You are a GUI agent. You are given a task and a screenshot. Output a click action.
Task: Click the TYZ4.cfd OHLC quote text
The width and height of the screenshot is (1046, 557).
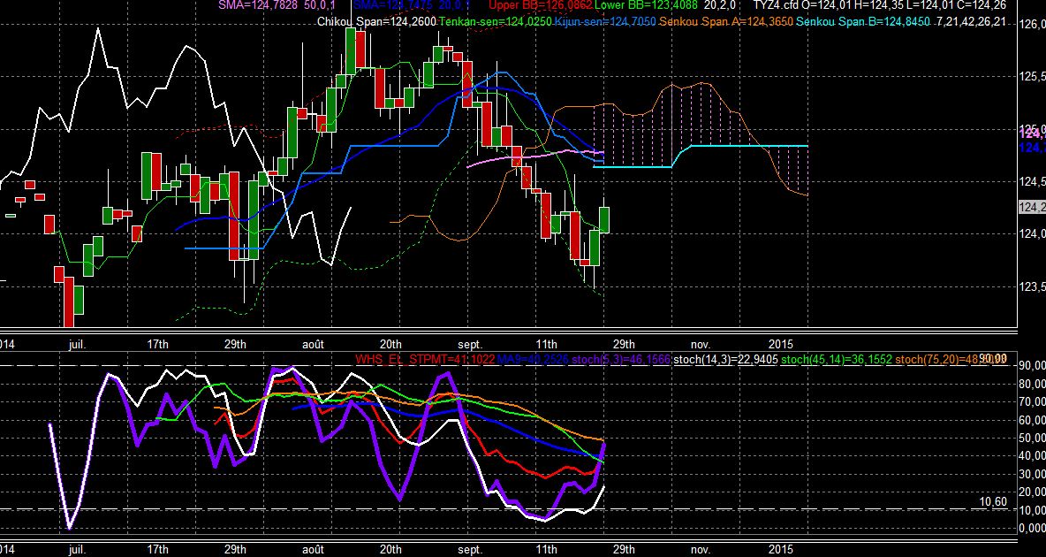880,5
